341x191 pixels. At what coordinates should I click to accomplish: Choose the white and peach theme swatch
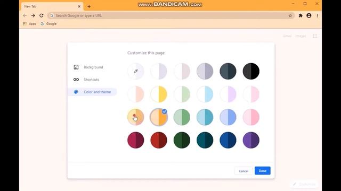[x=136, y=94]
